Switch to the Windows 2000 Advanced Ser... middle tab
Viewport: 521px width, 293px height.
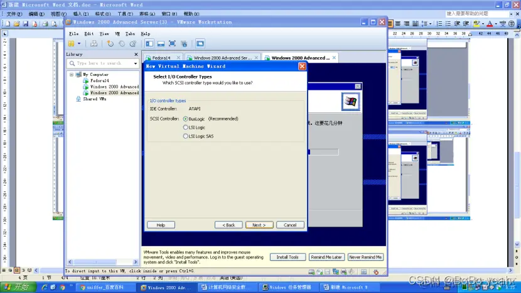click(x=222, y=58)
